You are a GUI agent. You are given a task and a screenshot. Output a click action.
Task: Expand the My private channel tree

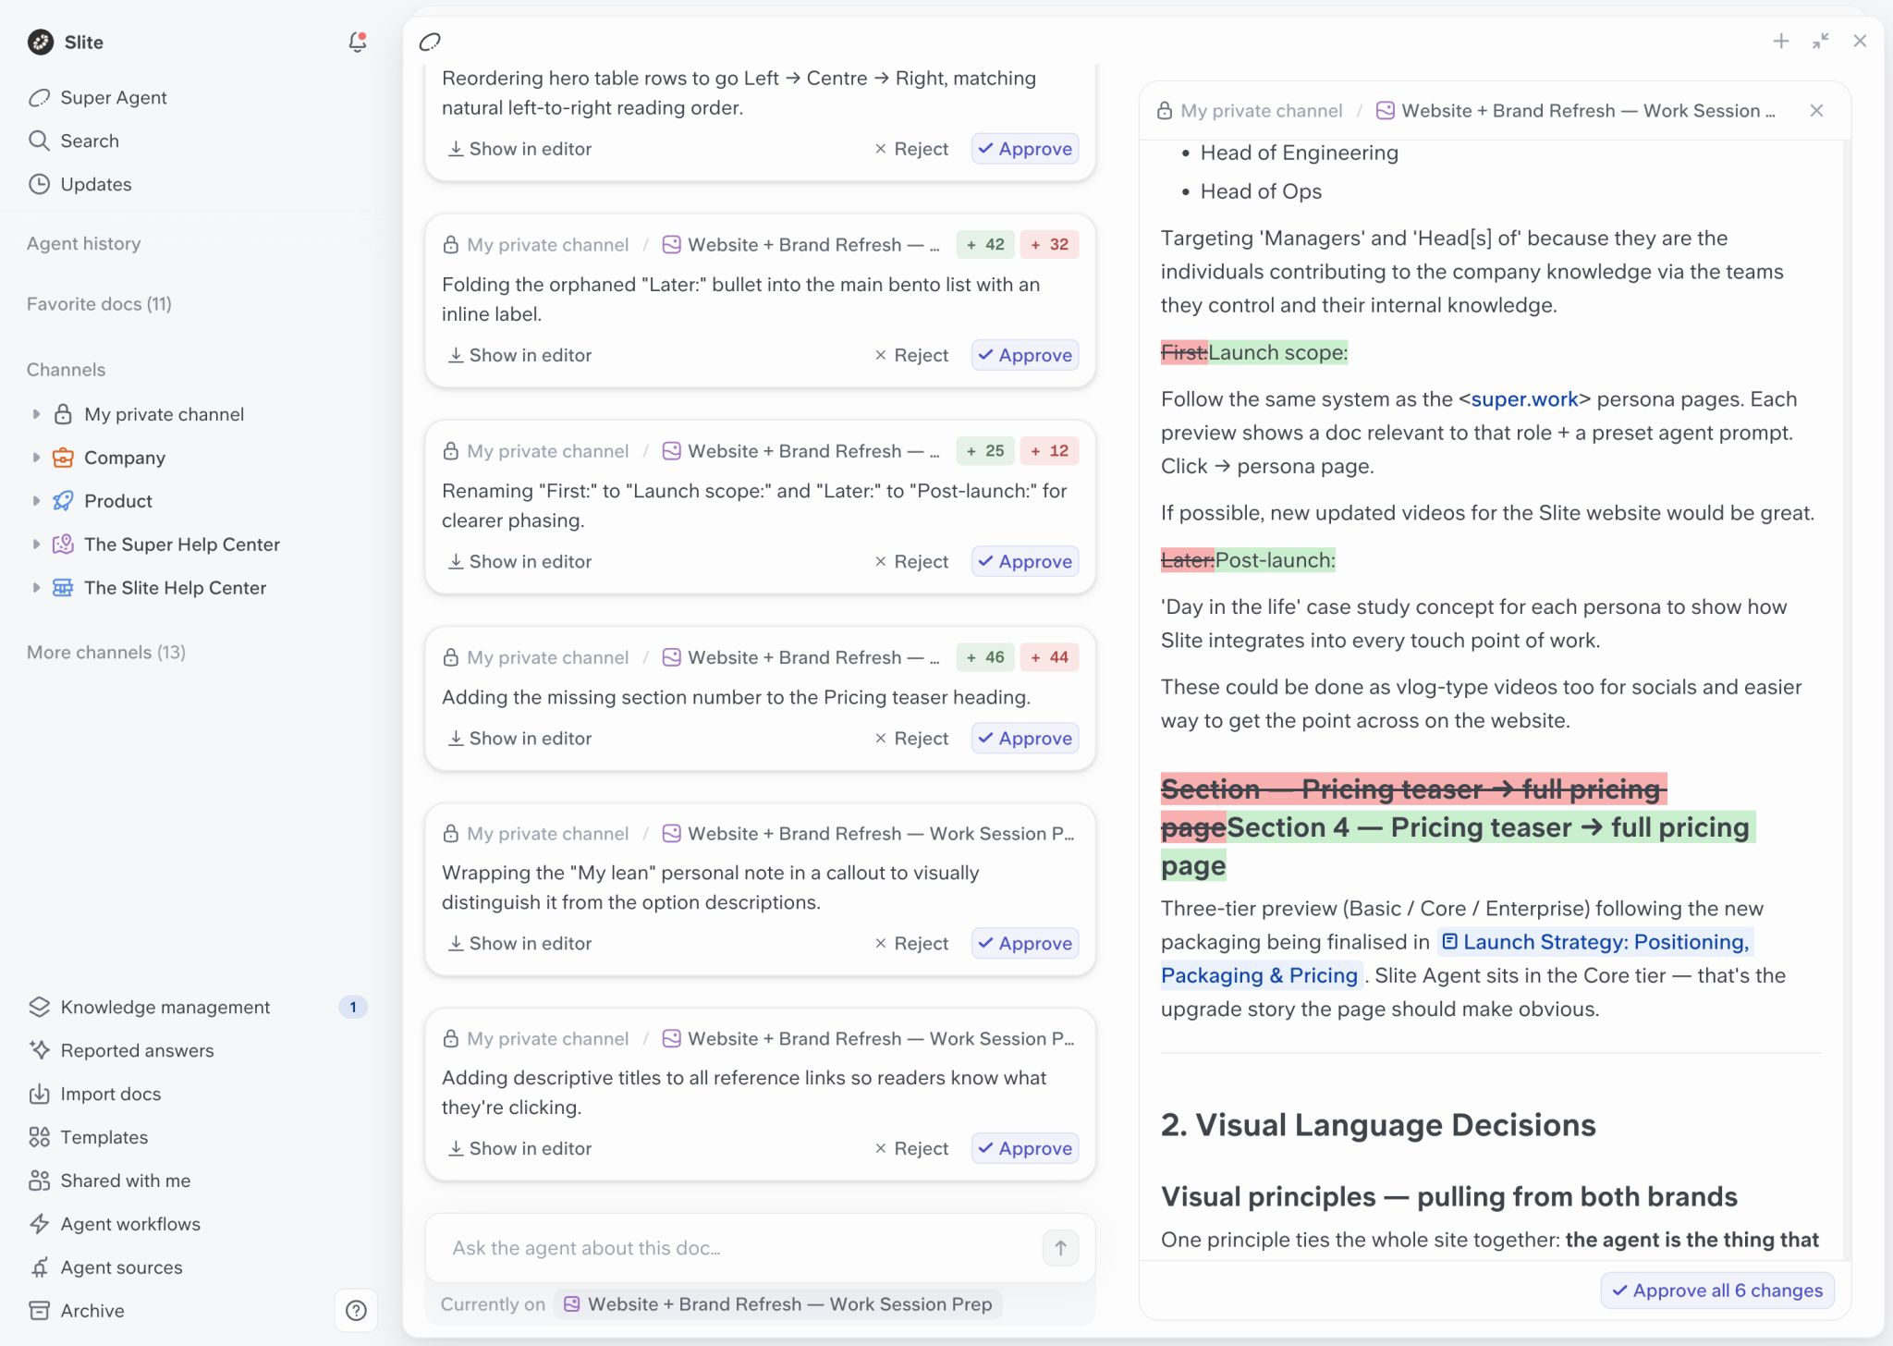pyautogui.click(x=36, y=414)
